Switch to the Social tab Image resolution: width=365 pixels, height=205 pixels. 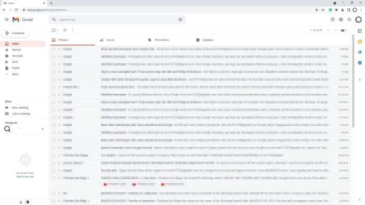tap(110, 40)
